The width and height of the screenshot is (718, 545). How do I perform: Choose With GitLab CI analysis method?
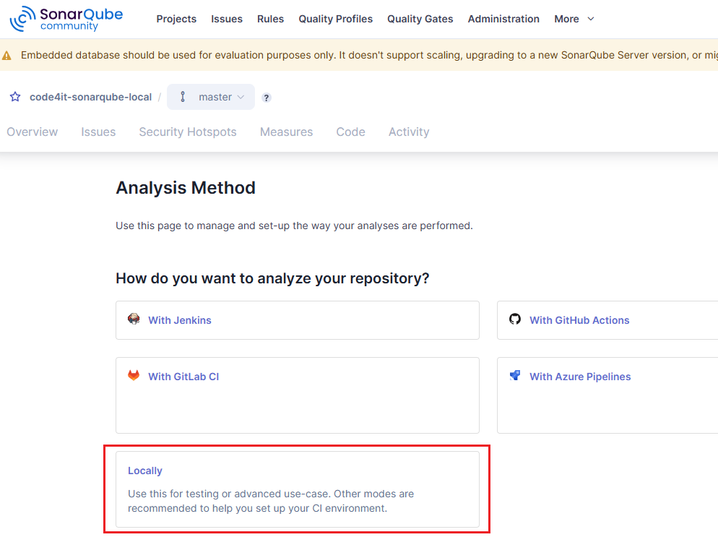(x=297, y=395)
